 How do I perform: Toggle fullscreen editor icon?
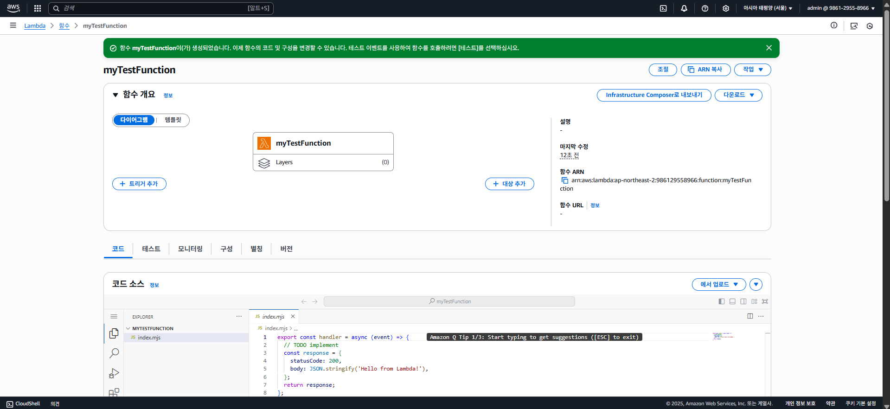765,301
